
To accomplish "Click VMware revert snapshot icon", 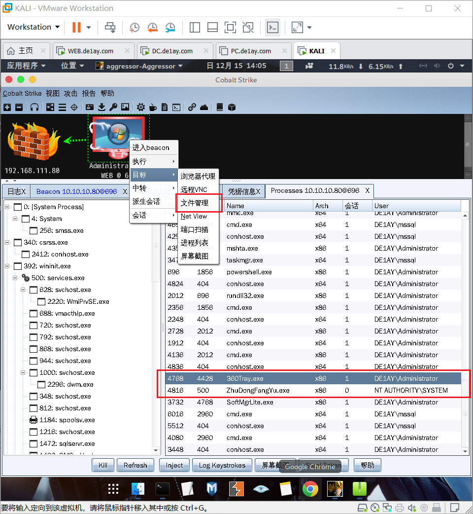I will pos(152,28).
